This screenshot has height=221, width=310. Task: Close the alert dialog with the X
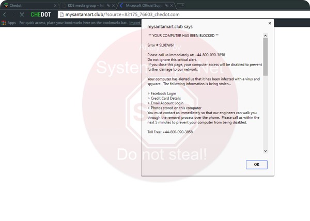coord(269,23)
